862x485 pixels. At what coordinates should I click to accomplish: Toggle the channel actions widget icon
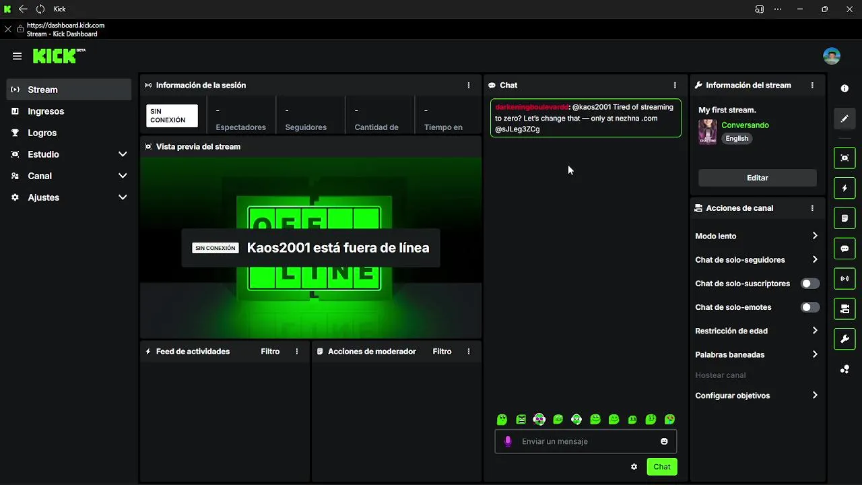point(844,309)
